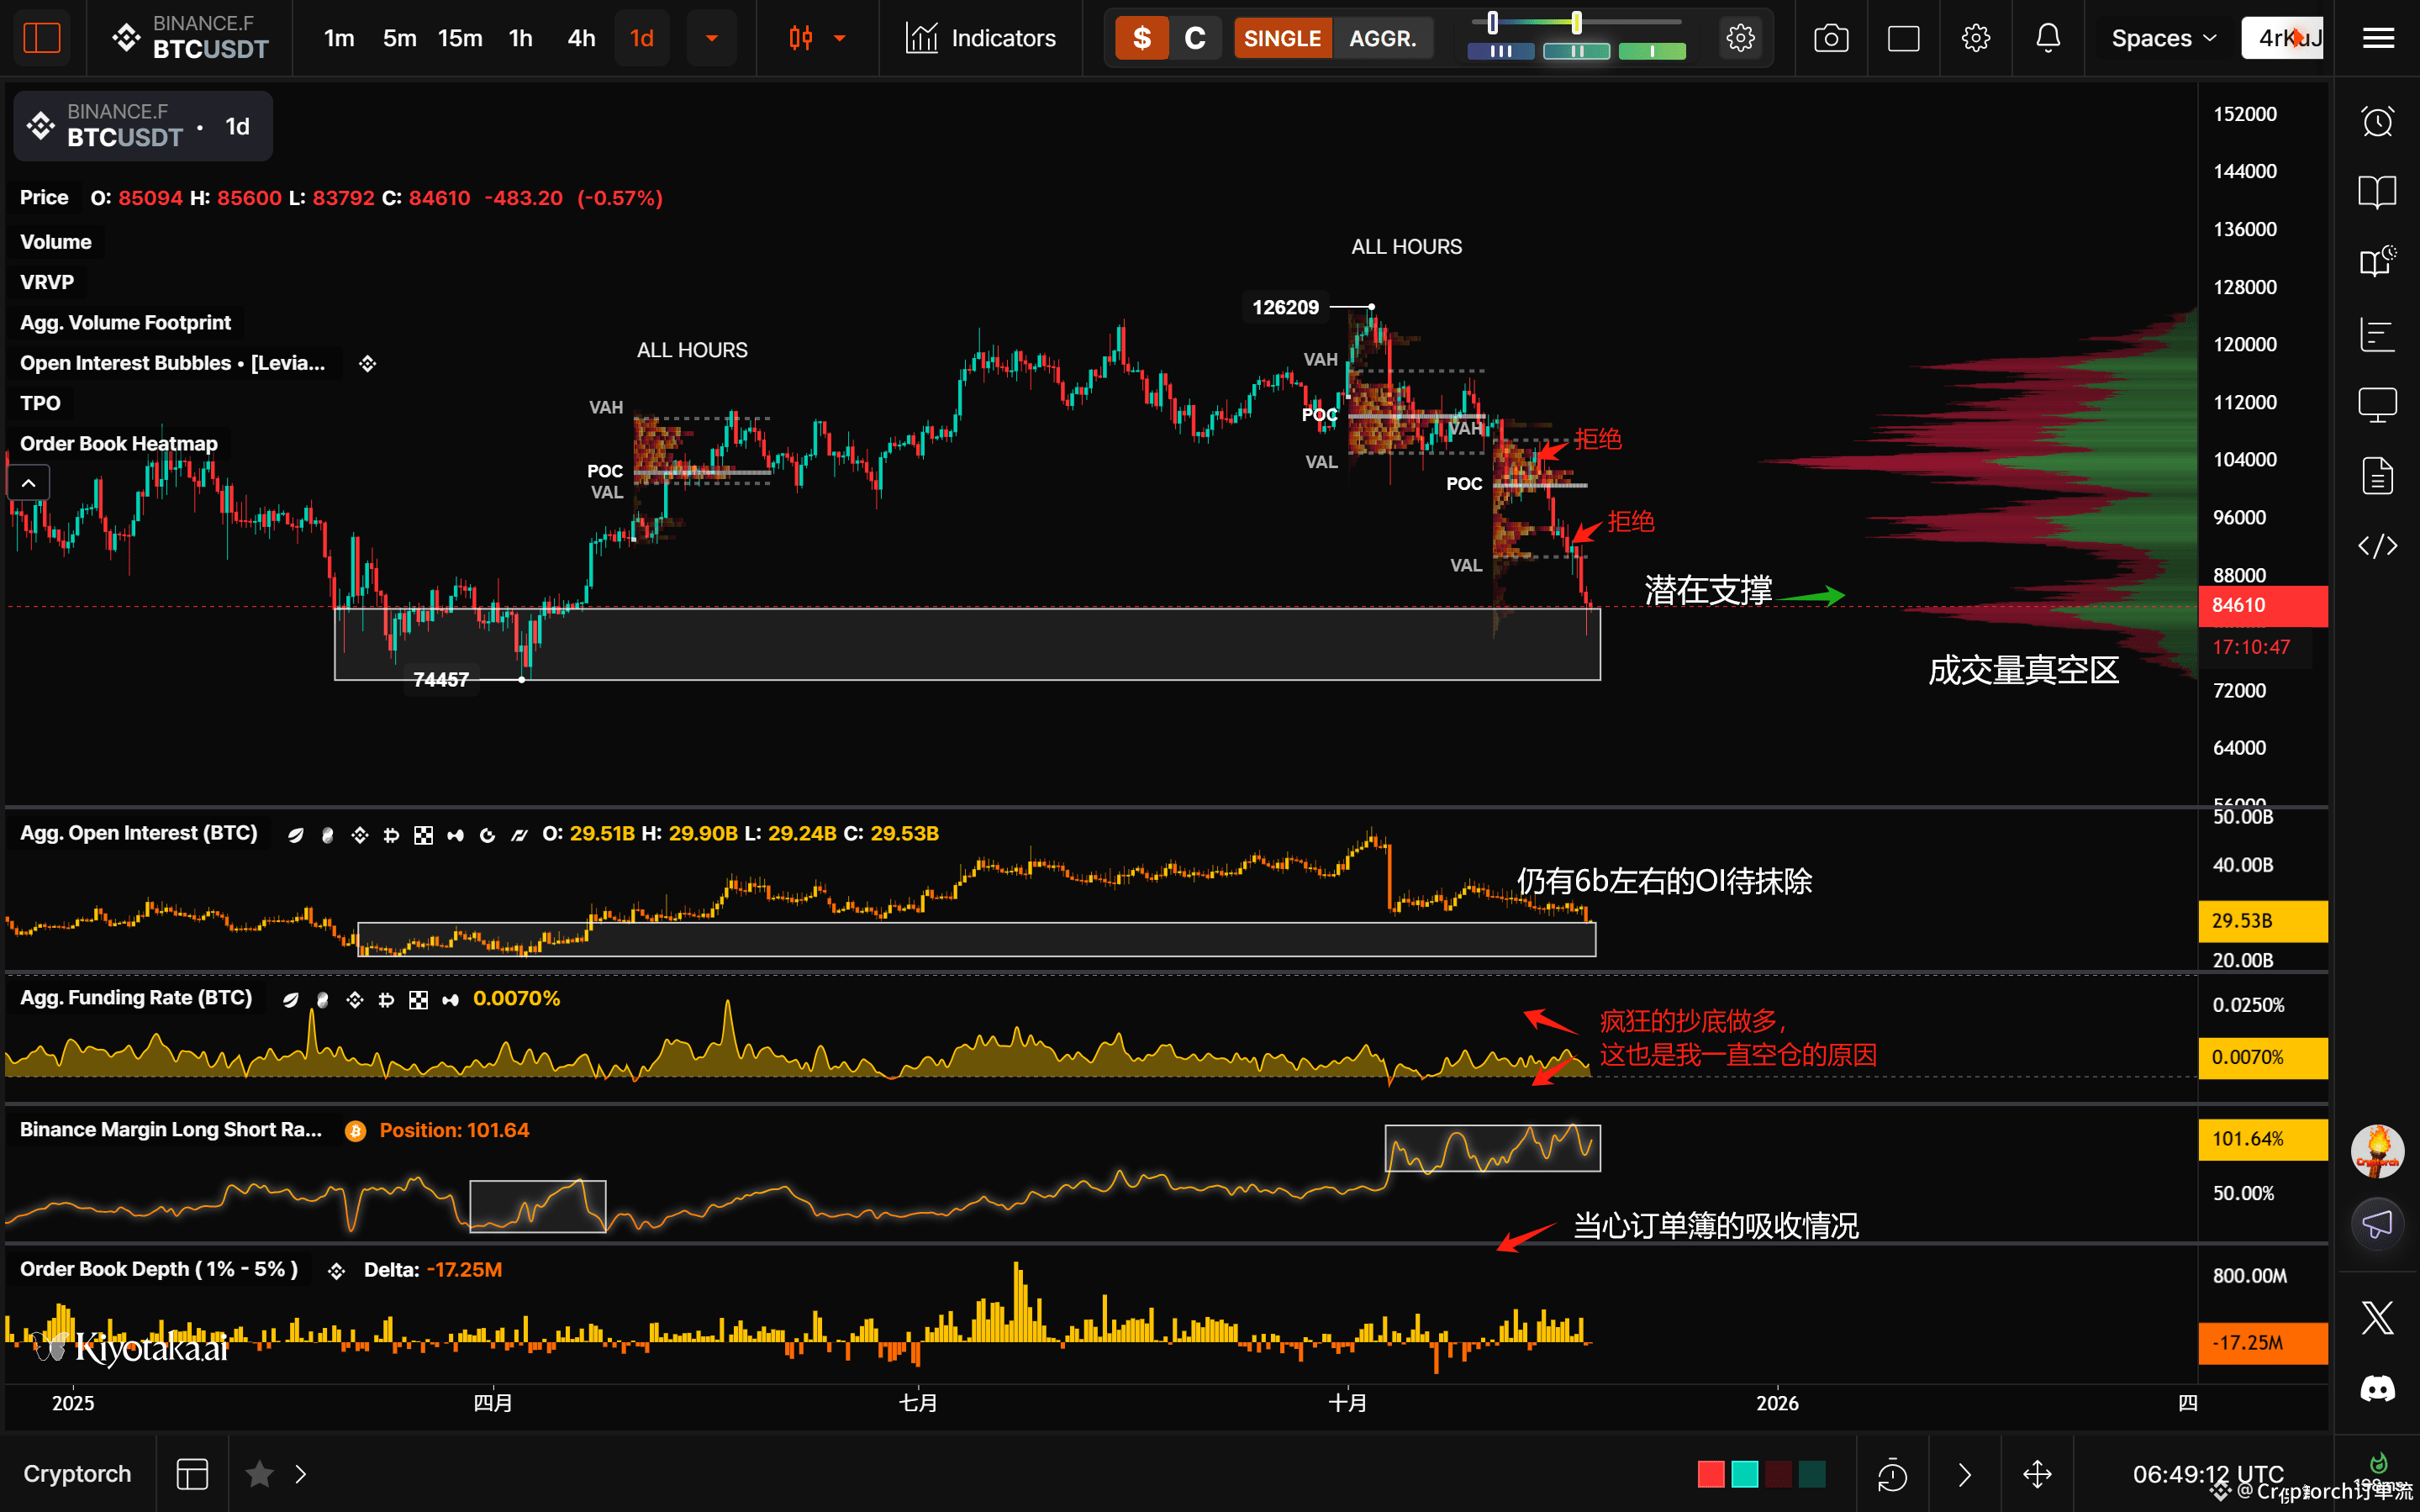Click the red color swatch in bottom bar
This screenshot has height=1512, width=2420.
tap(1711, 1474)
